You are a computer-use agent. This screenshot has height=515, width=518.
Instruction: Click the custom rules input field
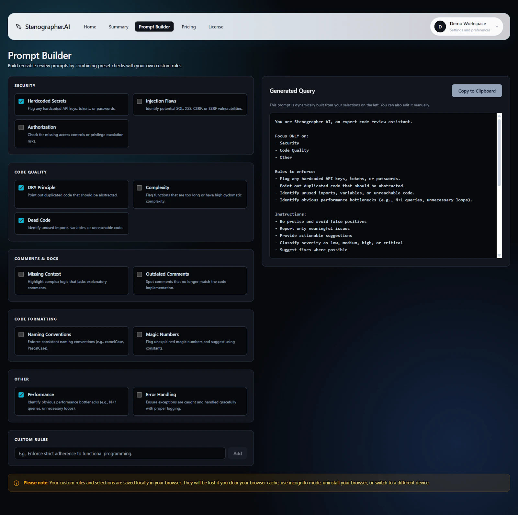click(x=120, y=454)
